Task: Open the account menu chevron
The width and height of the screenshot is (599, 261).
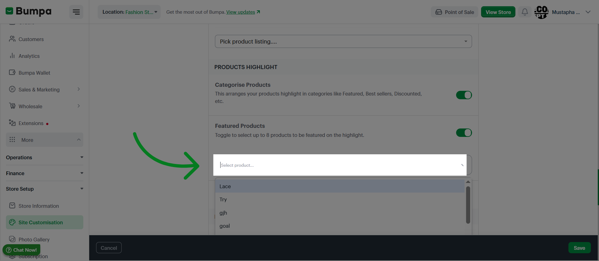Action: (588, 12)
